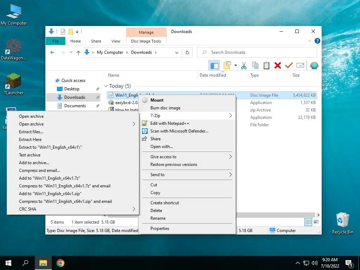Choose Edit with Notepad++
This screenshot has height=270, width=360.
point(187,123)
